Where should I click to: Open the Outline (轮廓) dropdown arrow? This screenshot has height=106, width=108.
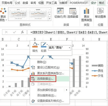point(47,44)
